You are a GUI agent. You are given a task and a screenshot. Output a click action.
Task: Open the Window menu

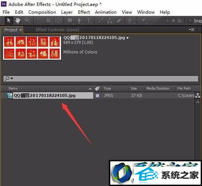tap(146, 12)
